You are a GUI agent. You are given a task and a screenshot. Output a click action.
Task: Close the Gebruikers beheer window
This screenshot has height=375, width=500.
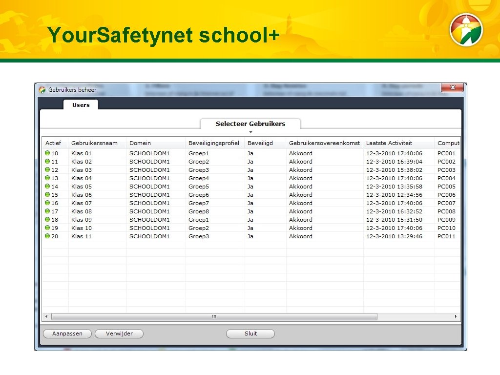click(452, 87)
